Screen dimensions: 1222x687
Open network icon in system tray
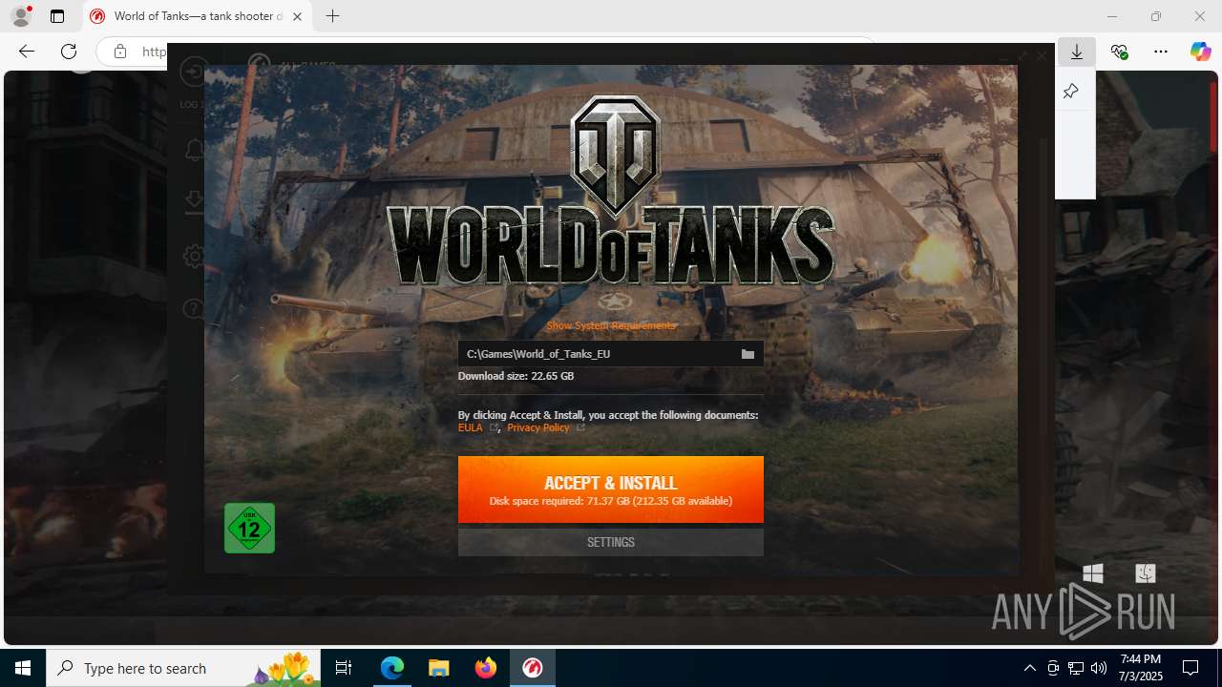1076,668
